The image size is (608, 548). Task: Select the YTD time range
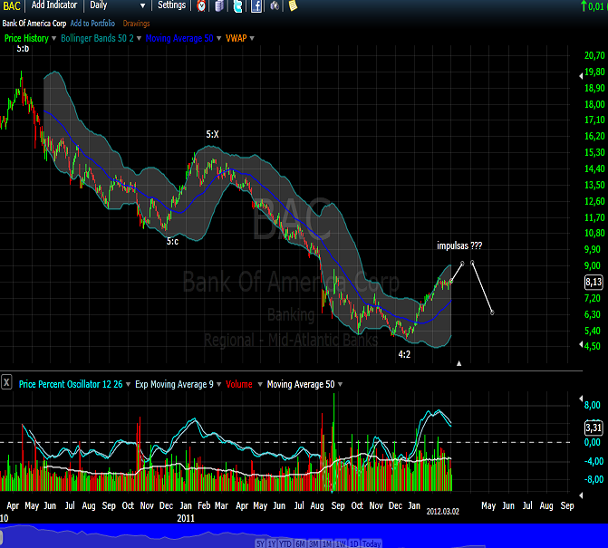coord(285,543)
